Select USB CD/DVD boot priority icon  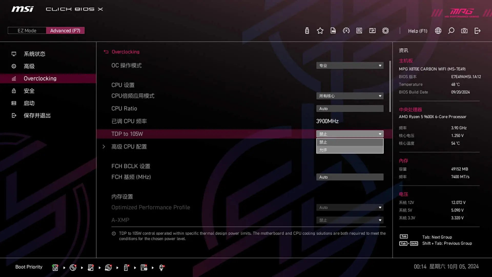(x=108, y=268)
